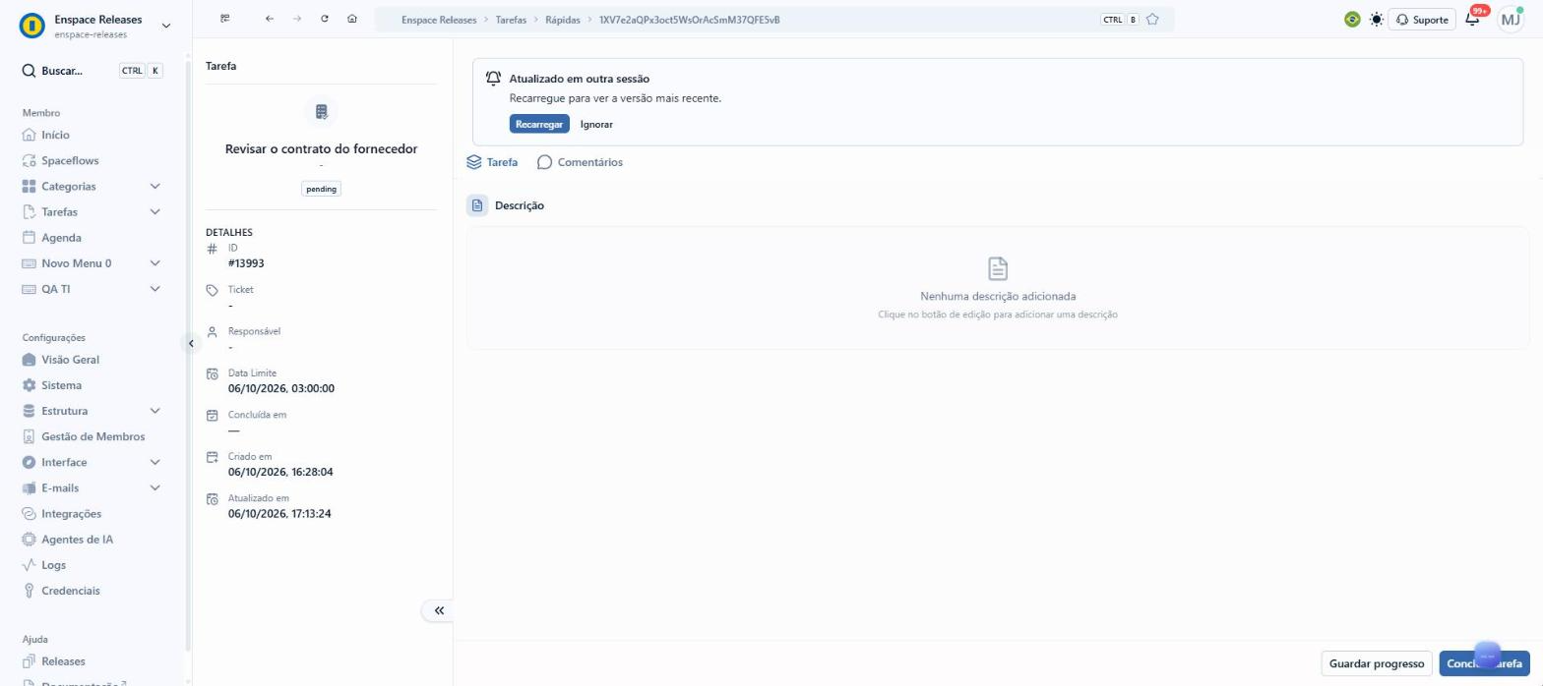
Task: Click the Integrações link icon
Action: (x=29, y=514)
